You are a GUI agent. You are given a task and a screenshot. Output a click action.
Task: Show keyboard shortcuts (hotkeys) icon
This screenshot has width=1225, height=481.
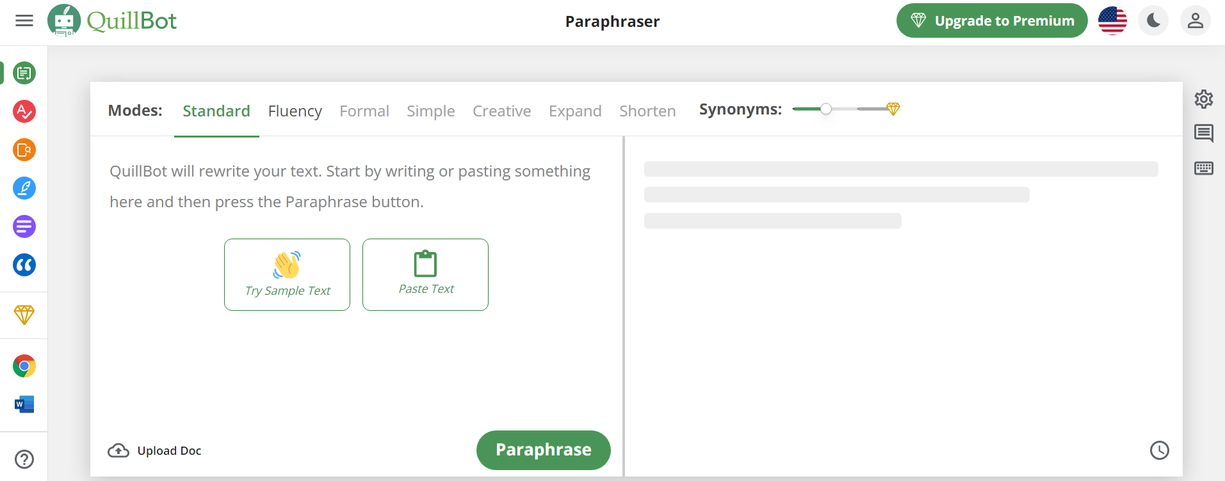coord(1204,168)
